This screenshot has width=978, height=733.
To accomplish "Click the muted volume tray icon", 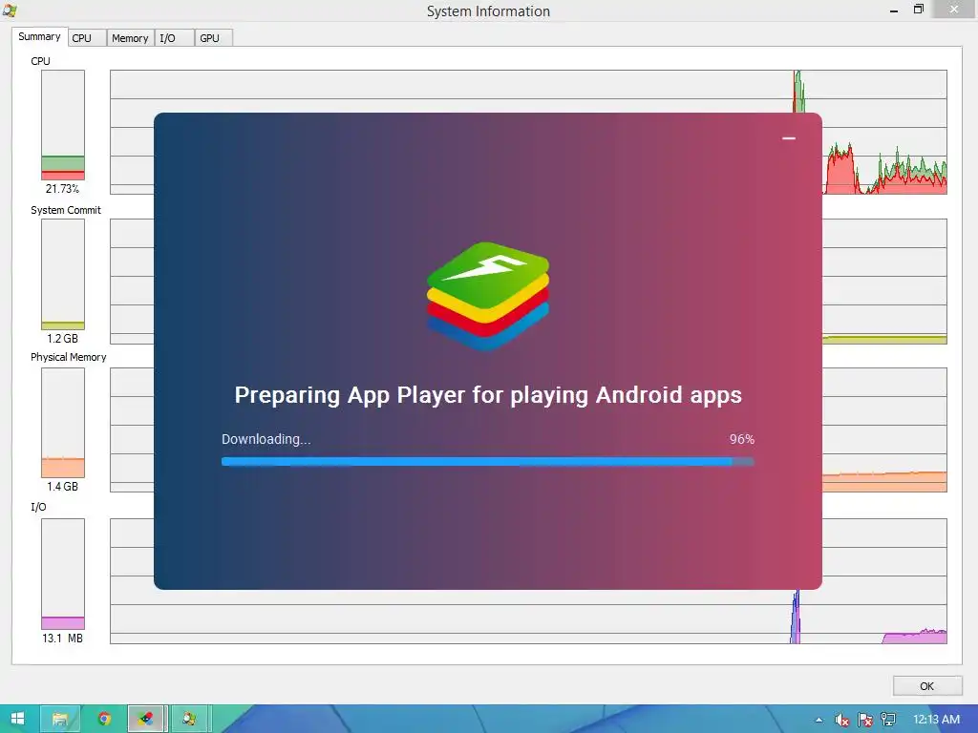I will pyautogui.click(x=841, y=720).
